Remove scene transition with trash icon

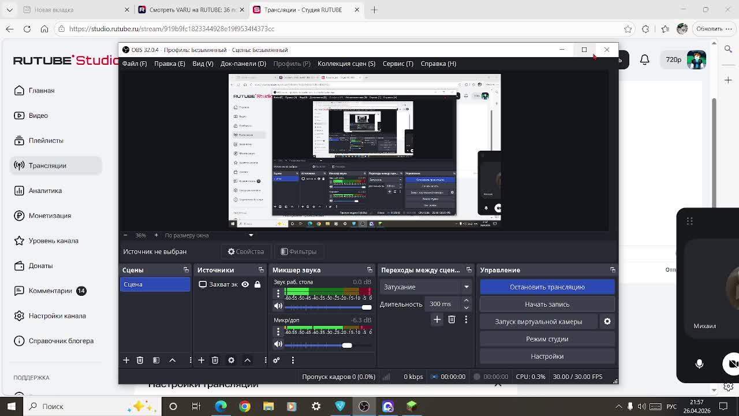coord(451,320)
